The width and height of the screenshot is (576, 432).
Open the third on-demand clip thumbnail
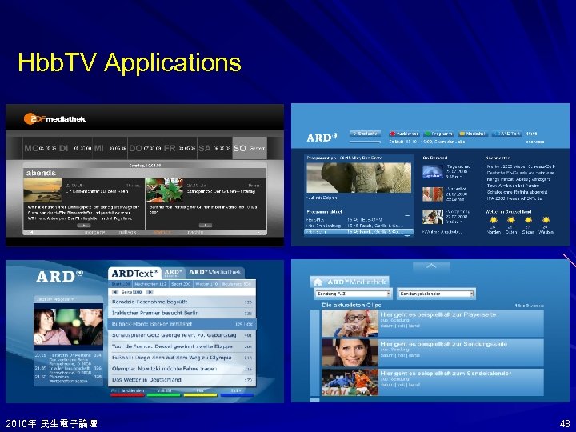click(x=433, y=217)
